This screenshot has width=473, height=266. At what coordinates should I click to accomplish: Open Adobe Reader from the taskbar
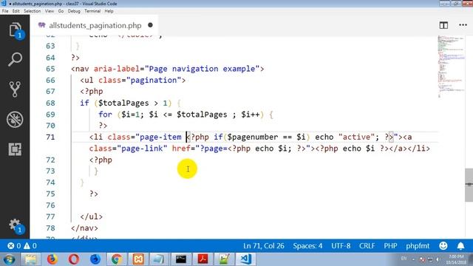(x=203, y=259)
